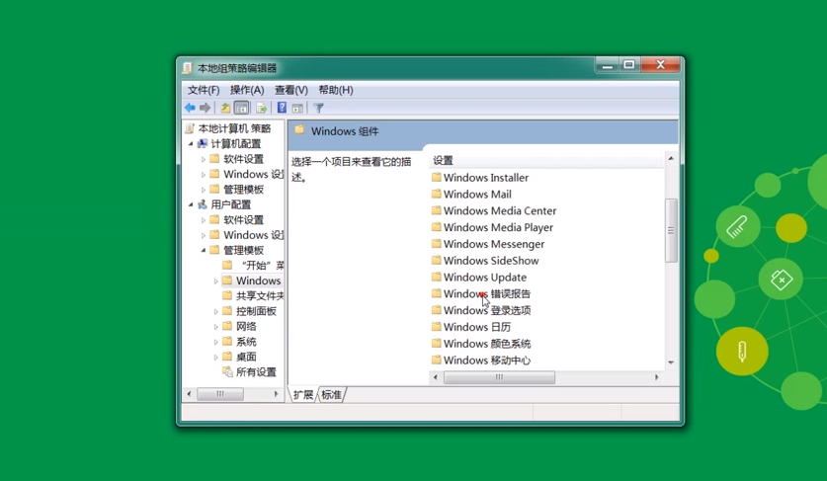Viewport: 827px width, 481px height.
Task: Collapse 管理模板 under 用户配置
Action: coord(204,250)
